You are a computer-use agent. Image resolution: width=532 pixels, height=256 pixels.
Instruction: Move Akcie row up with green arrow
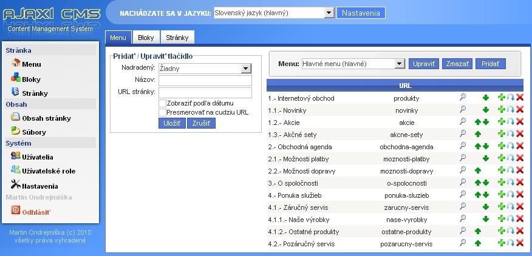pyautogui.click(x=478, y=122)
